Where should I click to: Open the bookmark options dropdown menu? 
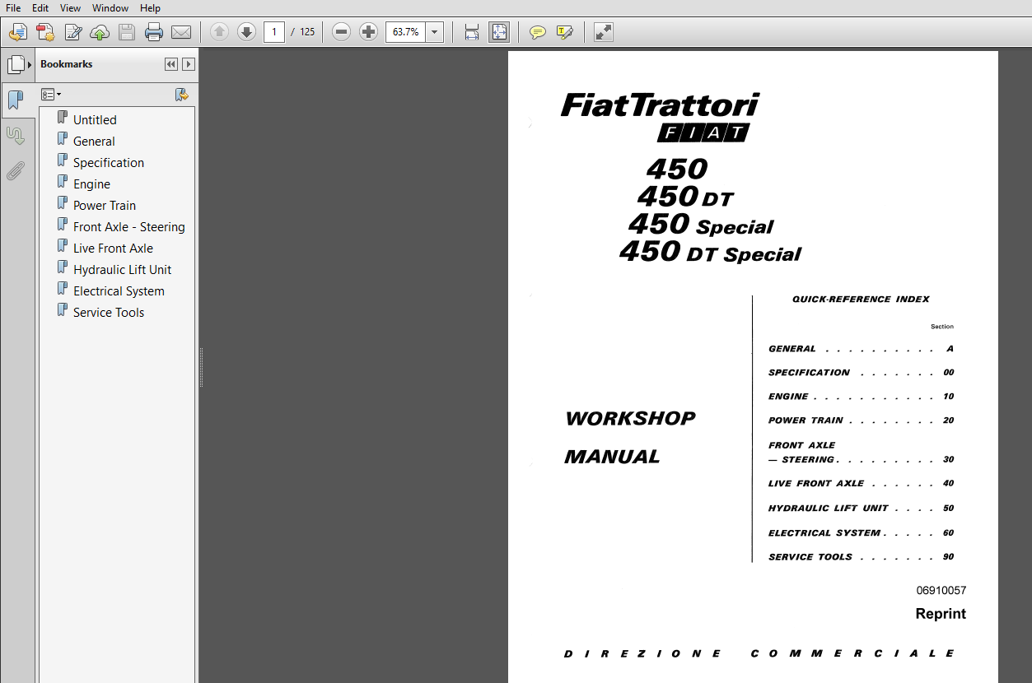tap(51, 95)
